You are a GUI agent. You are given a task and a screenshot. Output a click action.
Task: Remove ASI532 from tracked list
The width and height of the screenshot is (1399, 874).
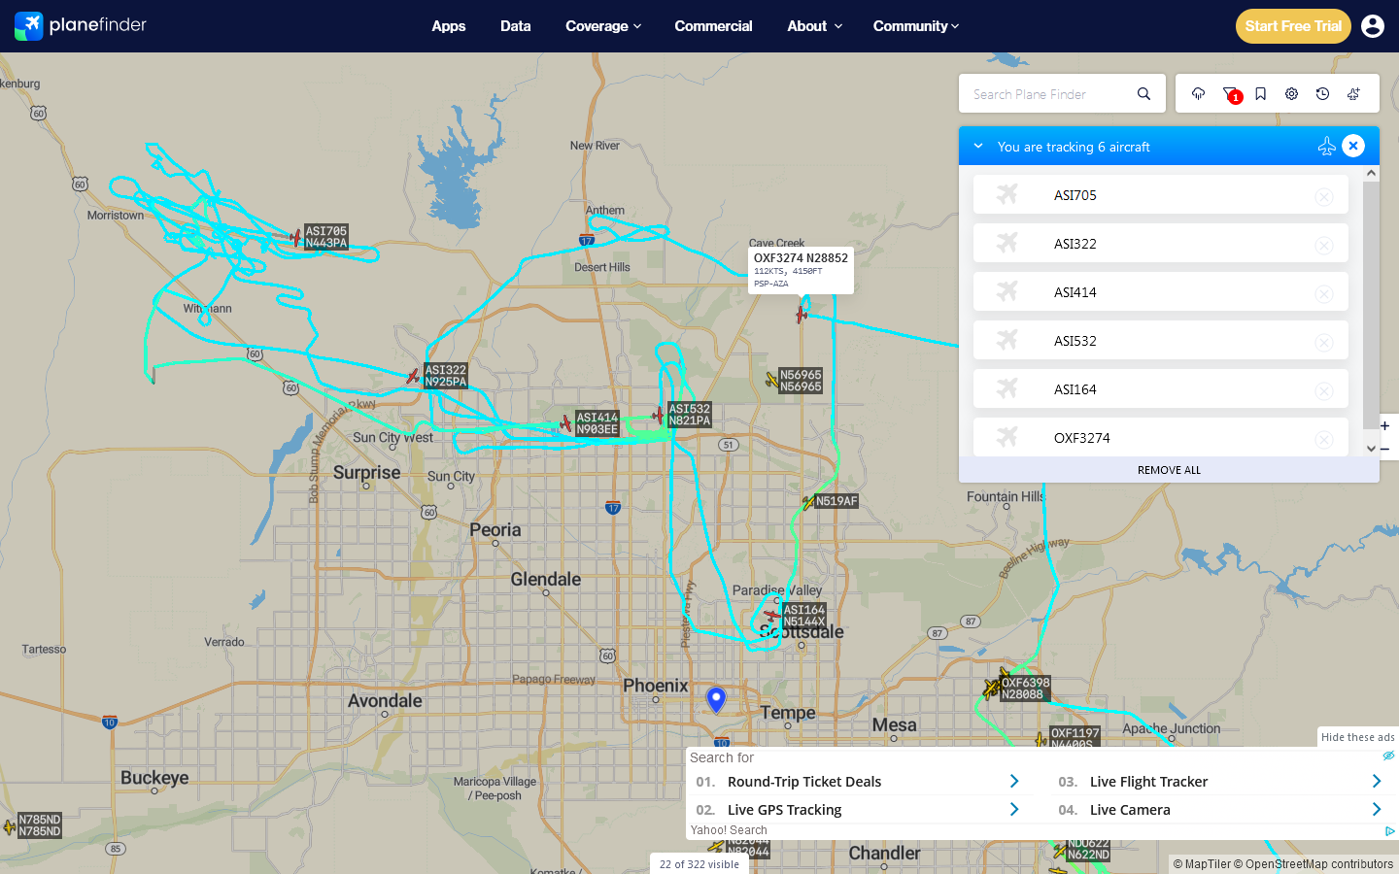[1323, 342]
